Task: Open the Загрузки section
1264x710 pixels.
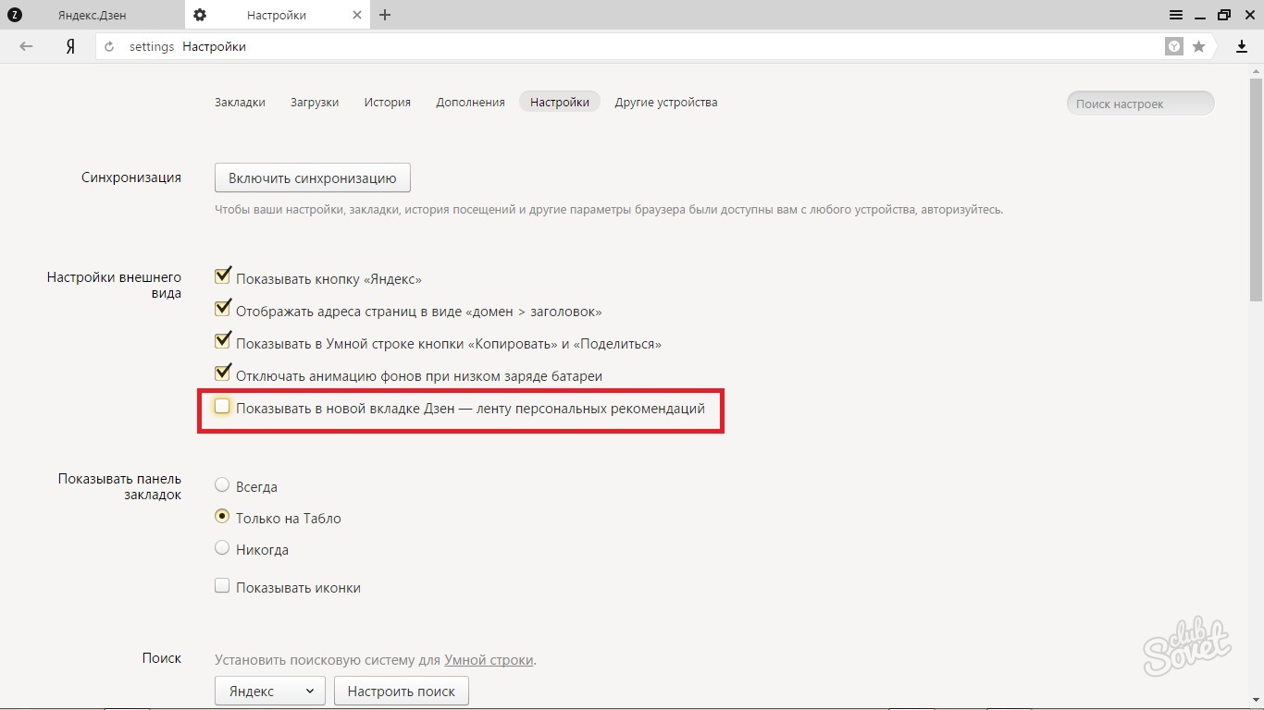Action: (x=315, y=103)
